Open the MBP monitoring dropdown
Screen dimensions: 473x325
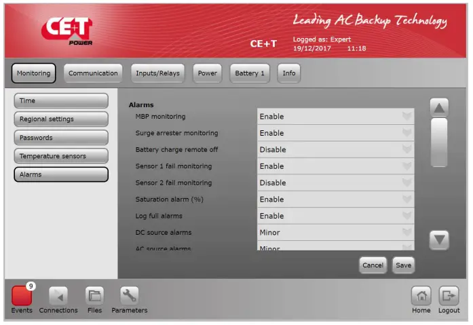pos(336,117)
